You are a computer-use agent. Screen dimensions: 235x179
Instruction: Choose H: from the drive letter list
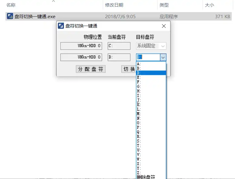[x=151, y=91]
